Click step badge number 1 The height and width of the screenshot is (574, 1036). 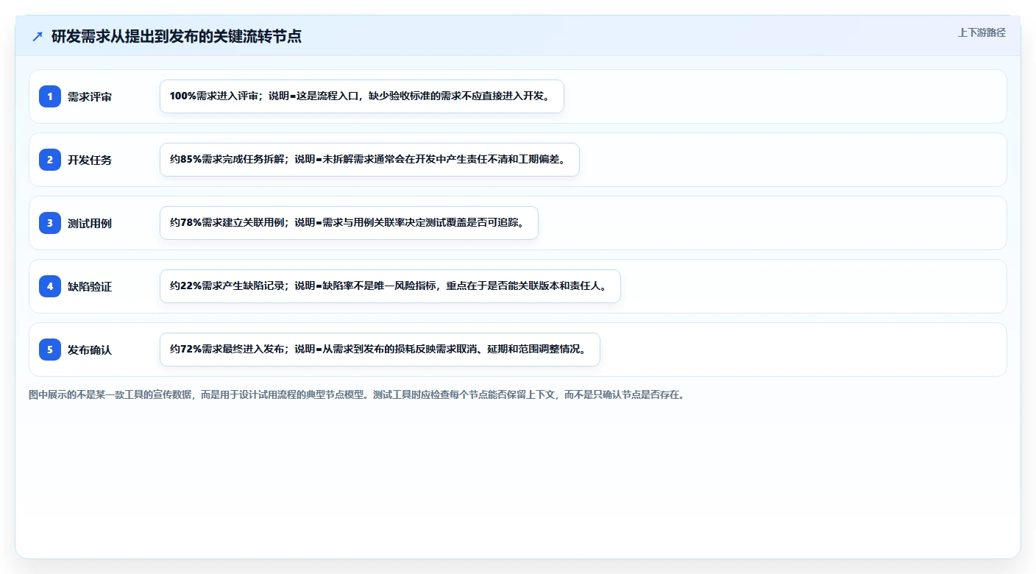tap(50, 96)
